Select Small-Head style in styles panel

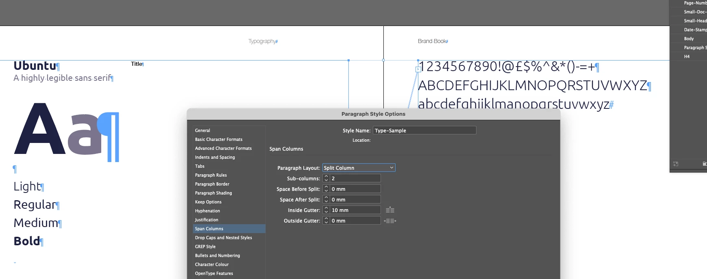(689, 21)
